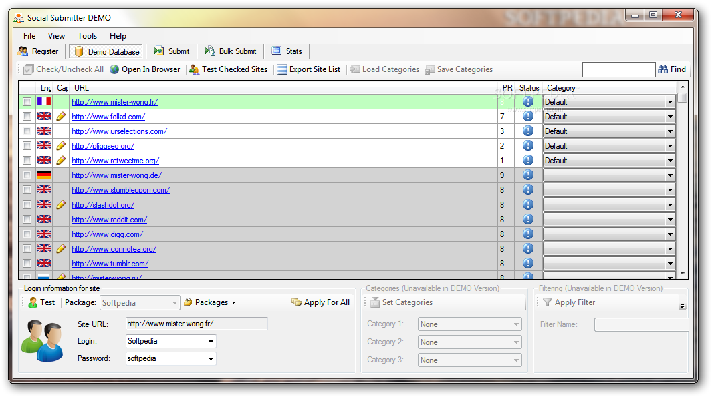Check the pligqseo.org row checkbox
This screenshot has height=397, width=712.
[27, 146]
